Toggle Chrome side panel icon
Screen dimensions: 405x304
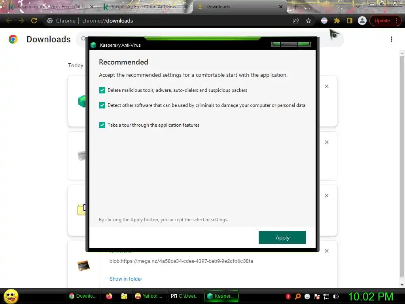[x=350, y=21]
